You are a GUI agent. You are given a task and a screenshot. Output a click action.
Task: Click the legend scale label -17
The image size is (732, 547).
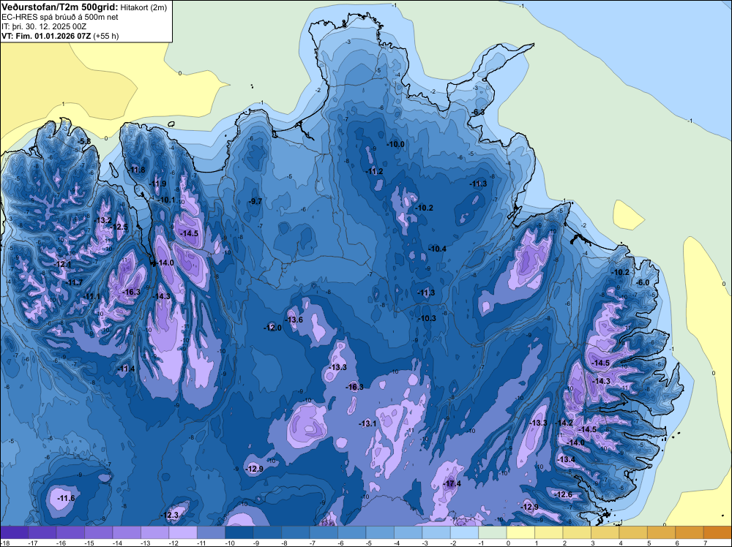(33, 543)
